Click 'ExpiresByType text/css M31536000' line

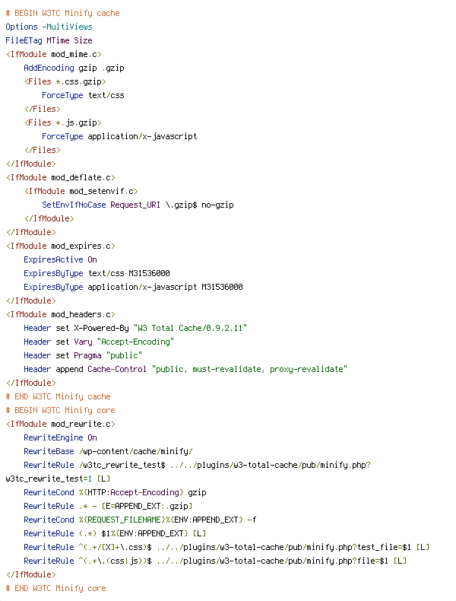(x=97, y=273)
